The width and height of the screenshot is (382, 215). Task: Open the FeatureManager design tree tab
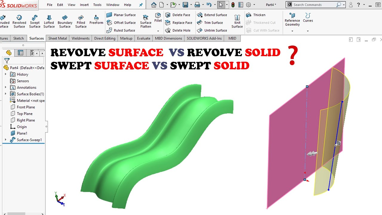coord(9,53)
